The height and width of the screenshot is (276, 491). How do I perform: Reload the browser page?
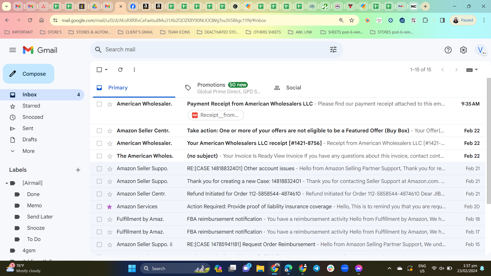tap(30, 20)
